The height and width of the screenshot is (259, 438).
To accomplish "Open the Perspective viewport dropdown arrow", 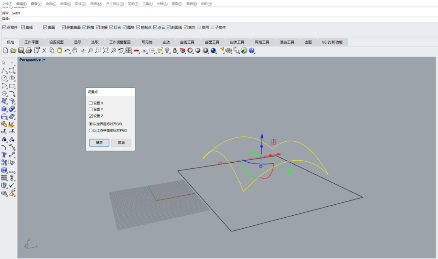I will [44, 60].
